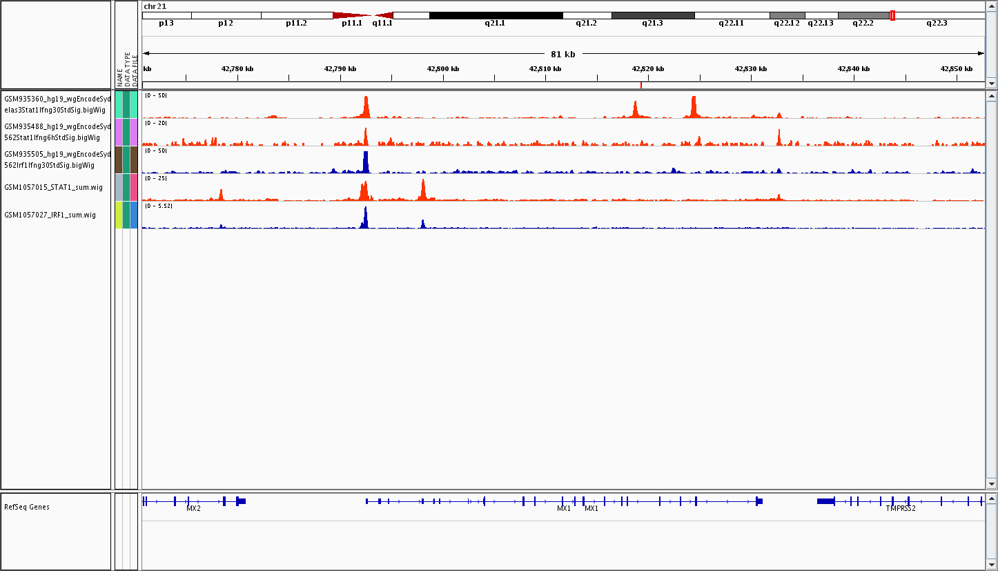Click the MX2 gene feature label

pos(193,509)
